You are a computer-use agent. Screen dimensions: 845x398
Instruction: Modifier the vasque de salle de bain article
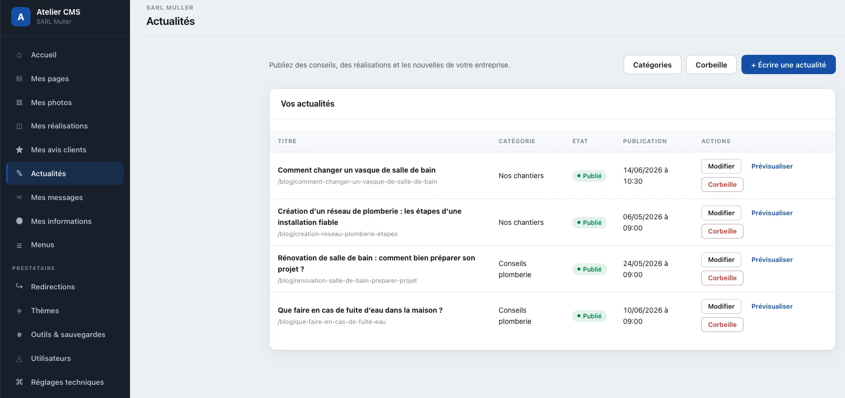(722, 166)
